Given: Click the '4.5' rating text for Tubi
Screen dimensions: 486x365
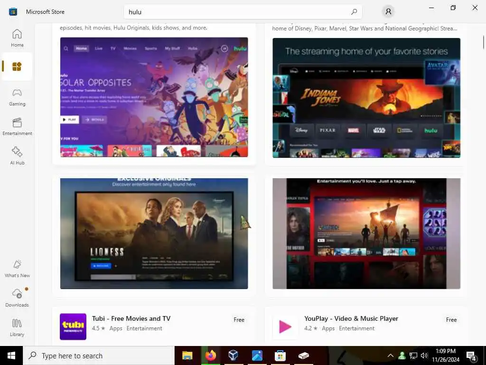Looking at the screenshot, I should pos(95,328).
